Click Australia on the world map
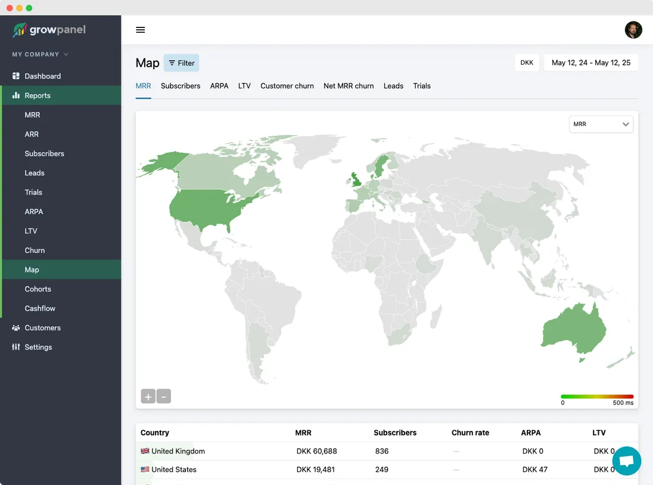The width and height of the screenshot is (653, 485). point(573,331)
